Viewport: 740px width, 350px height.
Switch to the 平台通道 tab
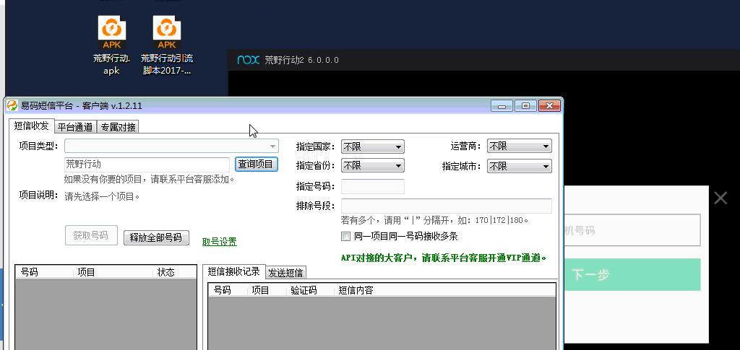point(75,127)
